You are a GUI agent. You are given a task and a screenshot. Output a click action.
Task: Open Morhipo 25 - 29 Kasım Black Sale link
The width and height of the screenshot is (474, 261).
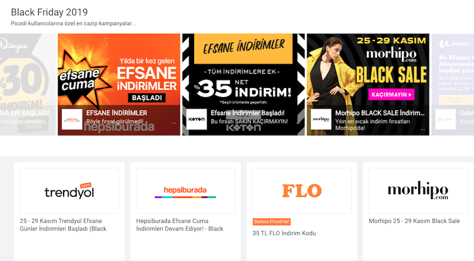[x=414, y=221]
